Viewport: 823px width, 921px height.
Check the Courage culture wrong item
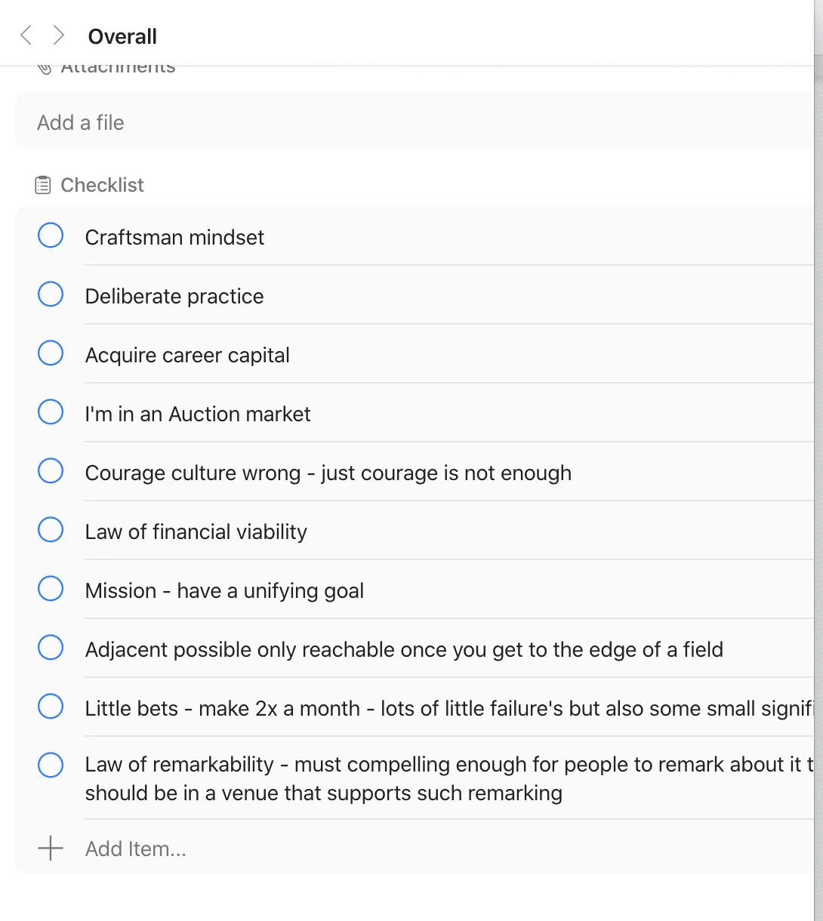coord(51,471)
